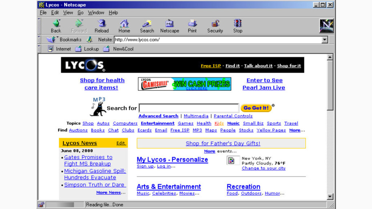Screen dimensions: 372x209
Task: Click in the Search for text field
Action: coord(189,108)
